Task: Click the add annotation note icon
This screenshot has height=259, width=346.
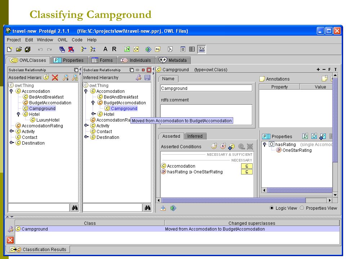Action: tap(325, 78)
